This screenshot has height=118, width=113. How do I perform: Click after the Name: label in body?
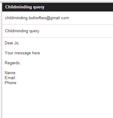[17, 73]
